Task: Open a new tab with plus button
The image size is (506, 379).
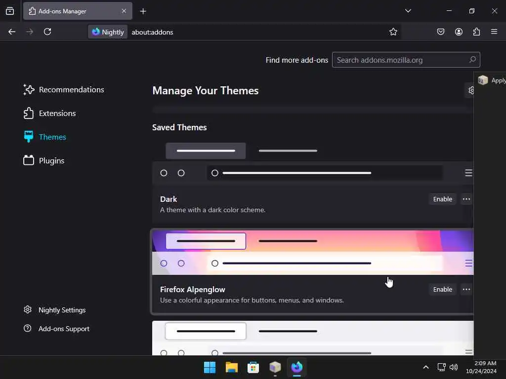Action: tap(143, 11)
